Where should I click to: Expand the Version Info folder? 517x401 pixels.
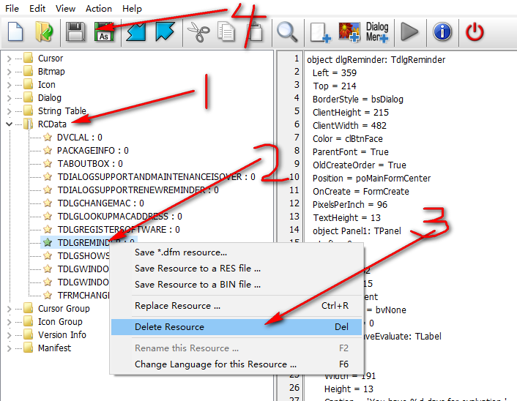pos(10,335)
